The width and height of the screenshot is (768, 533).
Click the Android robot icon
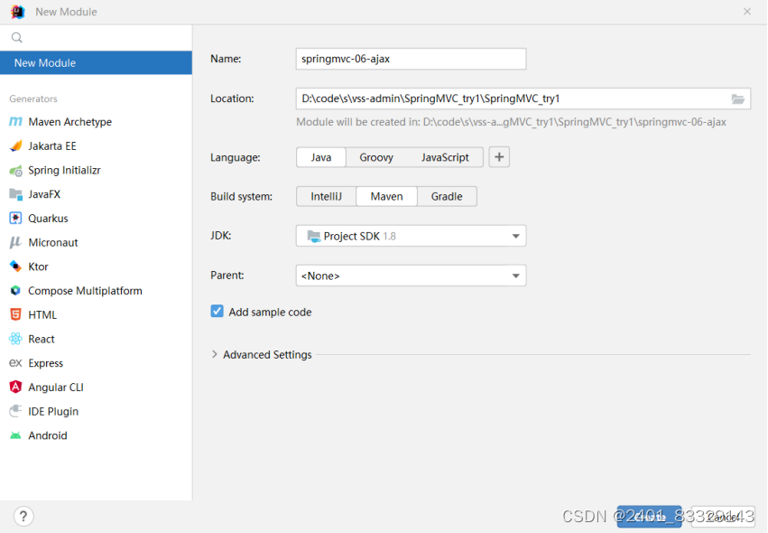point(15,435)
